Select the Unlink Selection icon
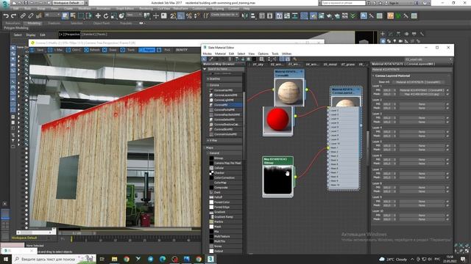Viewport: 471px width, 264px height. pos(31,15)
